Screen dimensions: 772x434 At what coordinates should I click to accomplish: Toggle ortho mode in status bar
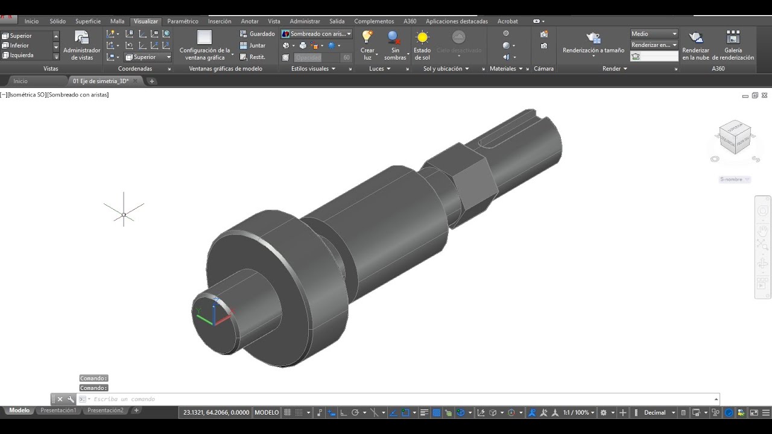pyautogui.click(x=343, y=413)
